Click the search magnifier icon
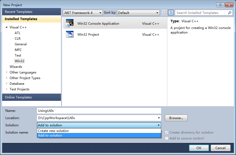Image resolution: width=236 pixels, height=155 pixels. coord(230,13)
